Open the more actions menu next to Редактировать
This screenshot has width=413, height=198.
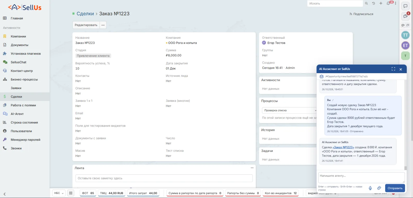(103, 25)
